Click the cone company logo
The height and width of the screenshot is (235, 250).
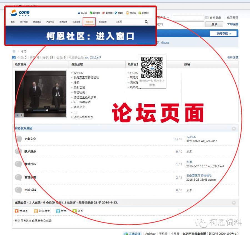pyautogui.click(x=20, y=13)
